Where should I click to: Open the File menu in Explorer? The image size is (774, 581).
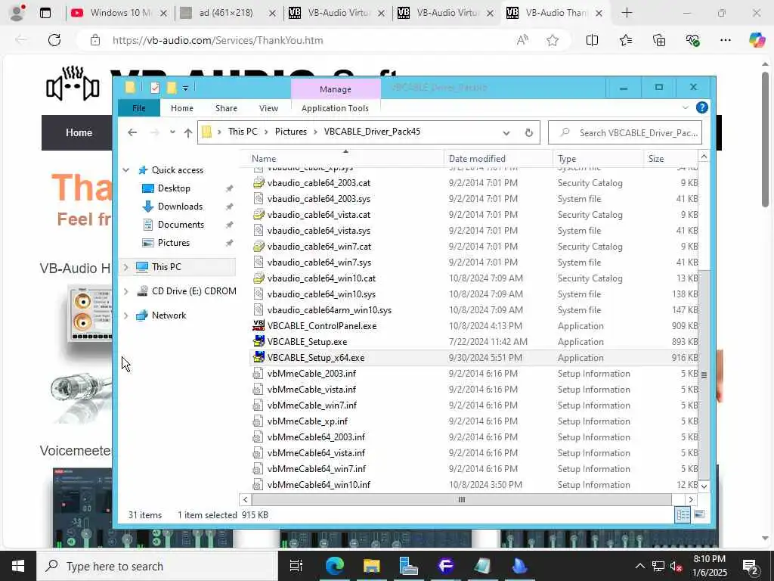coord(139,108)
